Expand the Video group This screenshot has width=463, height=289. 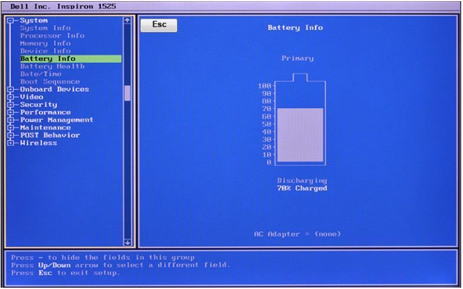pyautogui.click(x=10, y=97)
